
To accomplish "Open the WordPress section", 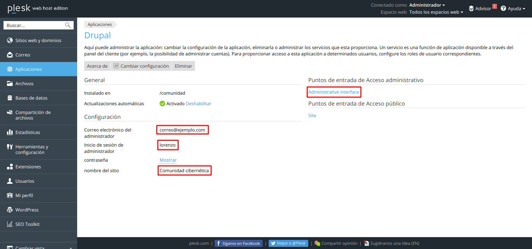I will pyautogui.click(x=27, y=210).
